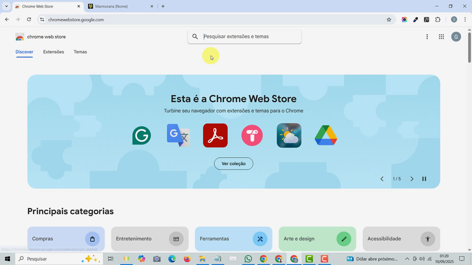Open the weather extension icon in banner
Viewport: 472px width, 265px height.
coord(289,136)
